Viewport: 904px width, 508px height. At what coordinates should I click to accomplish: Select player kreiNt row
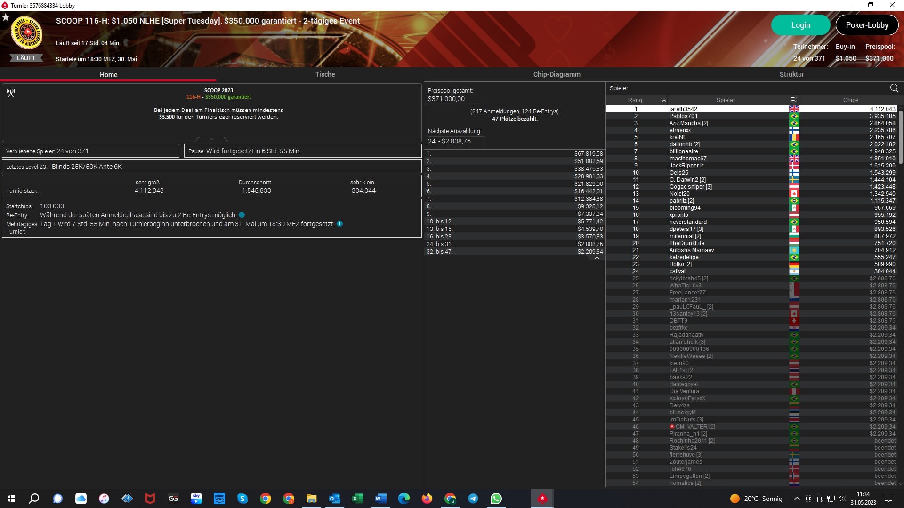(751, 137)
